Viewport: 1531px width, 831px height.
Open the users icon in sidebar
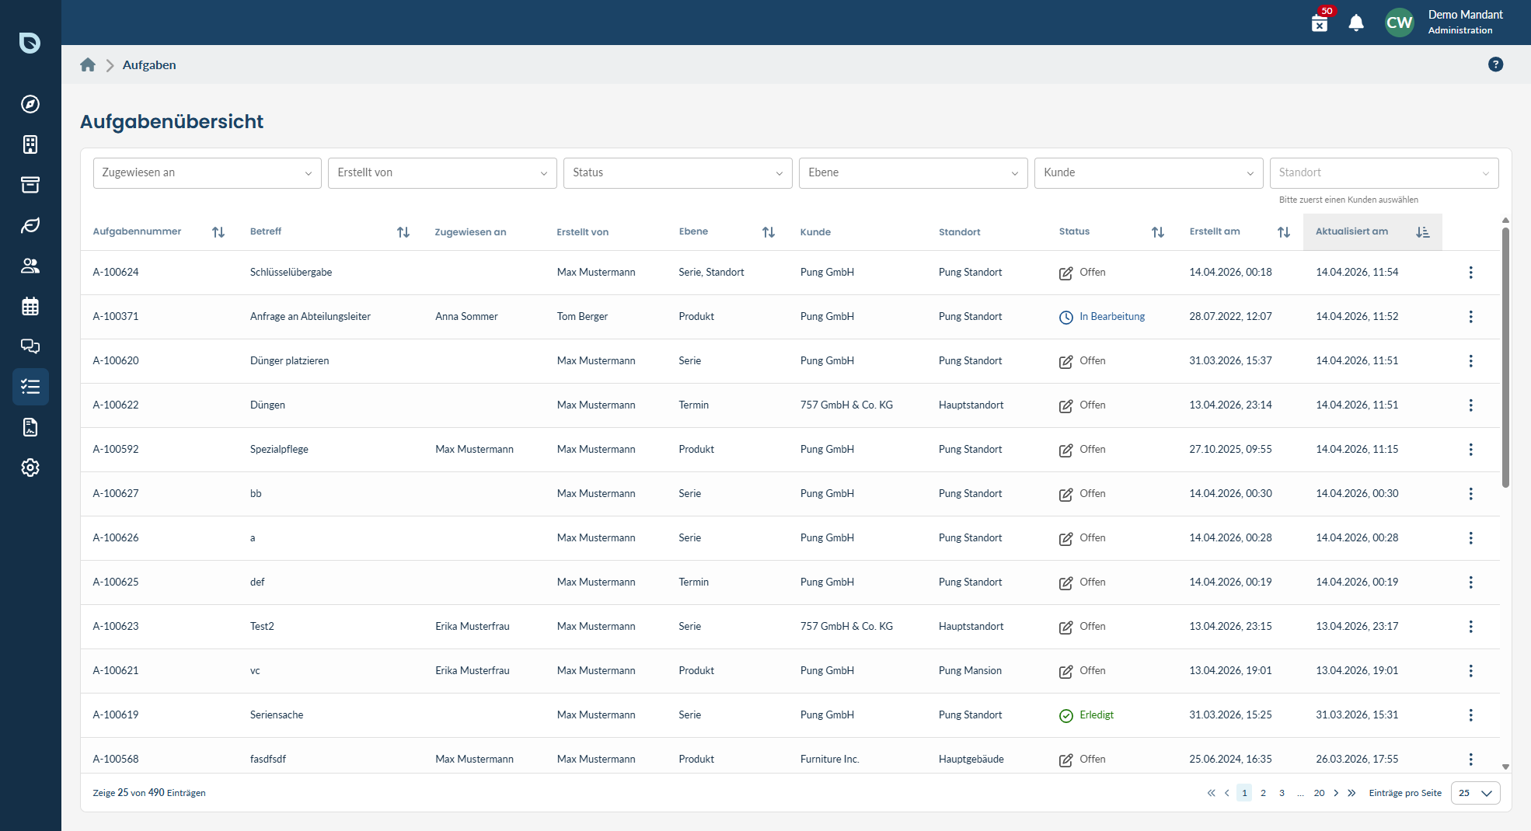coord(30,266)
